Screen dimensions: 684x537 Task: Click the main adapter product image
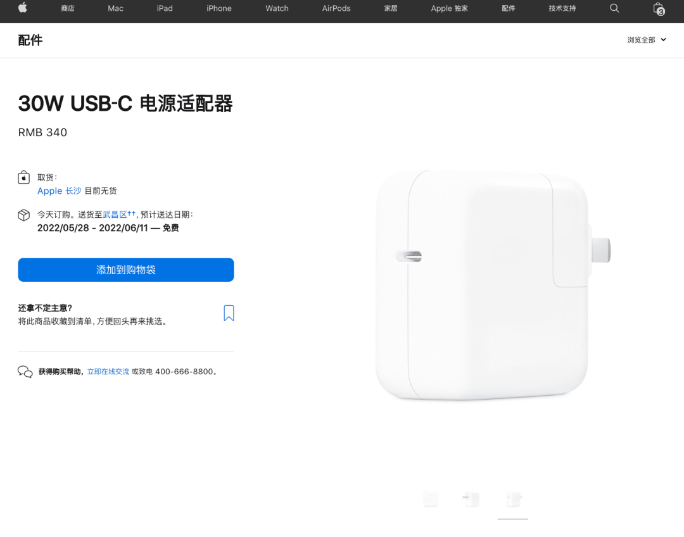(492, 284)
